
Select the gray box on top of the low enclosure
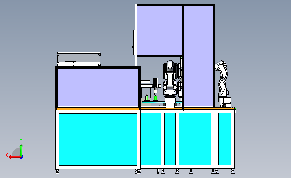79,59
